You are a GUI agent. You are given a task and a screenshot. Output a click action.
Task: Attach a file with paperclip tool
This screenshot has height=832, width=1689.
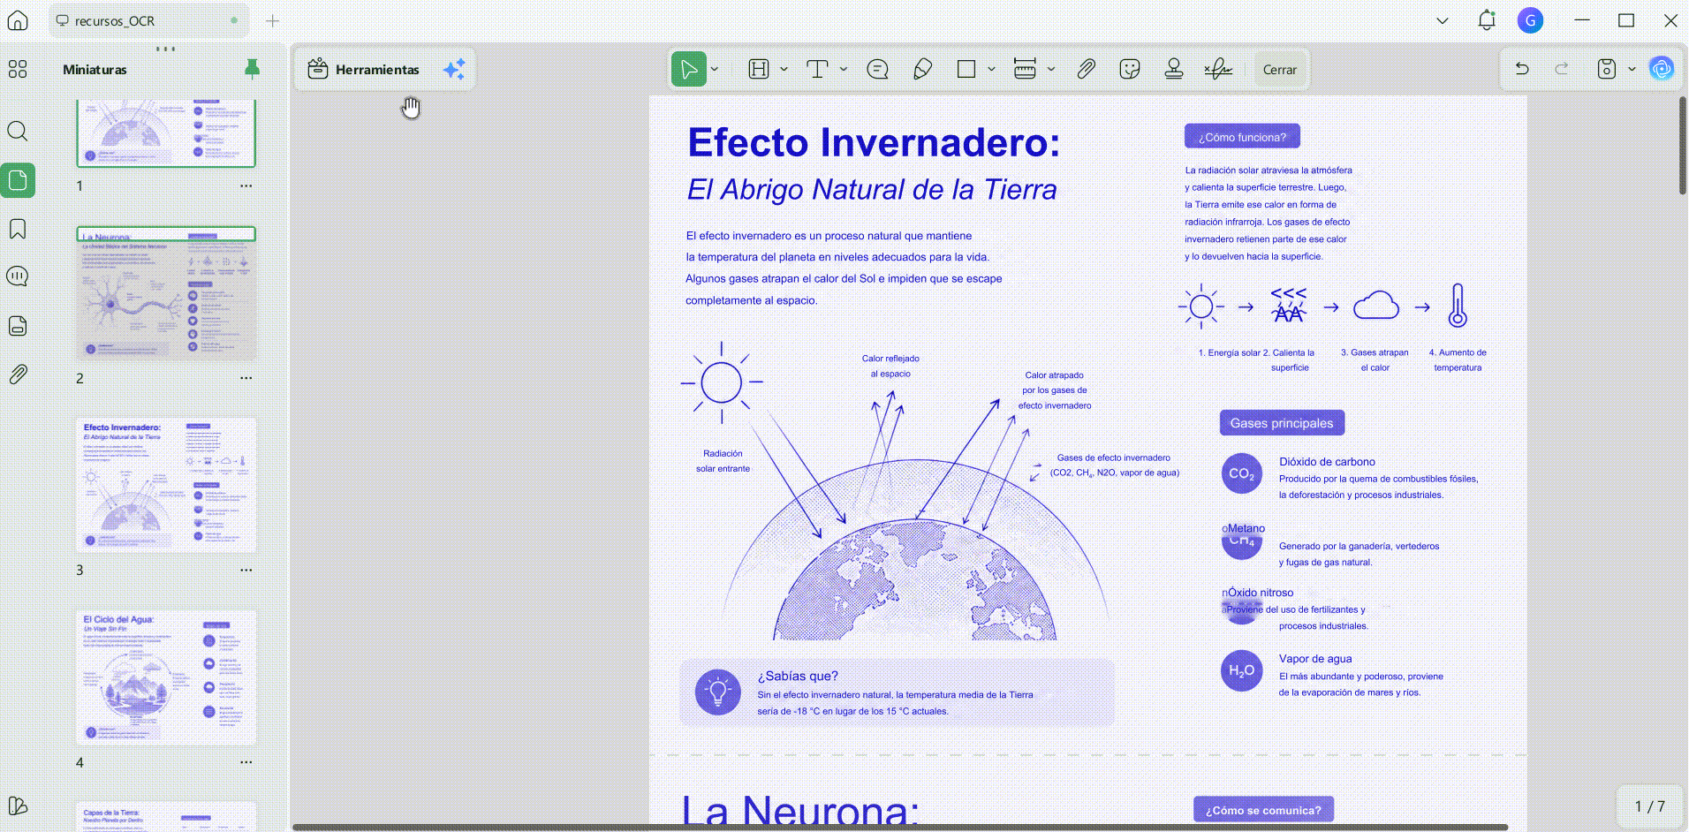pos(1086,69)
